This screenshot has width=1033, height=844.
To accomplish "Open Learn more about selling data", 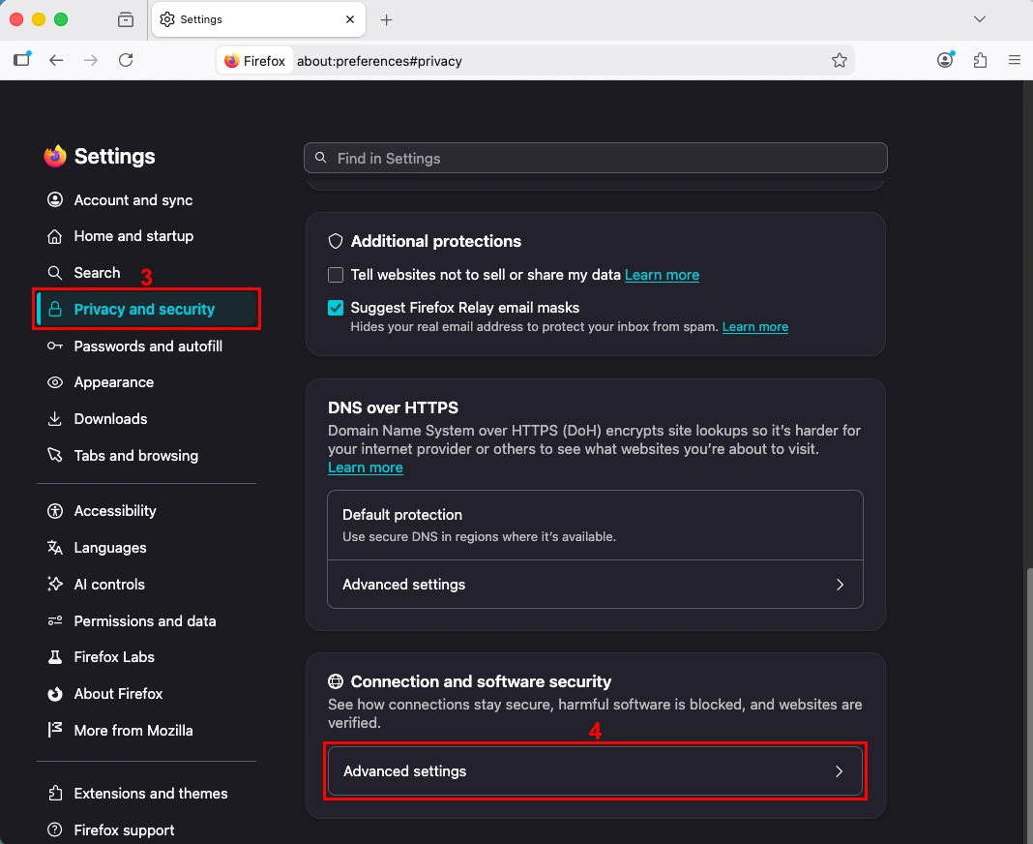I will click(x=663, y=275).
